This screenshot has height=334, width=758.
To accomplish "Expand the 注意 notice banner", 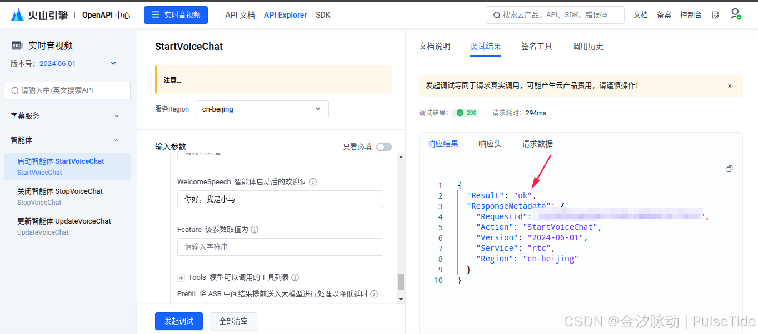I will pyautogui.click(x=273, y=80).
